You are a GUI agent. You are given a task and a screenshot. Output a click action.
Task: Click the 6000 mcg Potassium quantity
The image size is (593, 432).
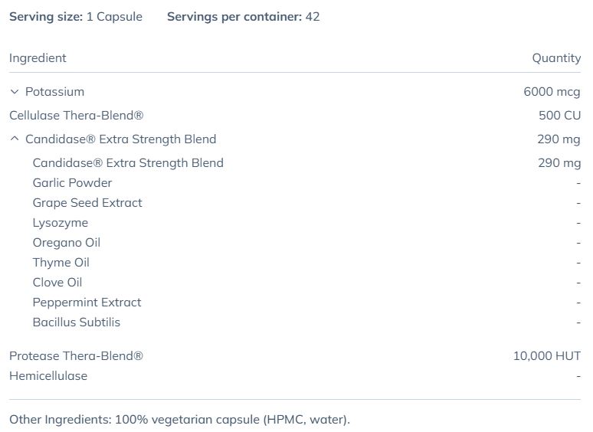point(552,92)
